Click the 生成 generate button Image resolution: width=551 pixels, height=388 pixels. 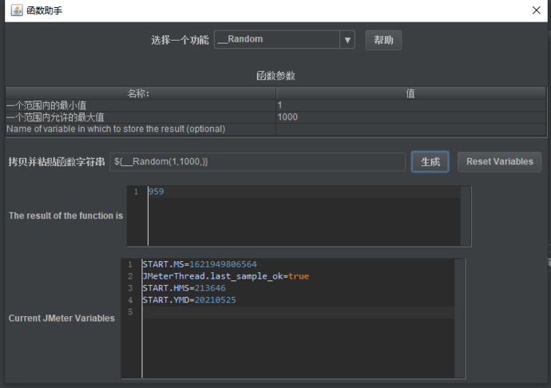(430, 161)
